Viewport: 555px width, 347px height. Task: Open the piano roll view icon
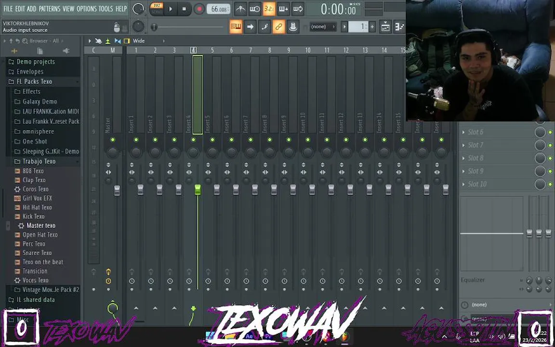click(399, 27)
